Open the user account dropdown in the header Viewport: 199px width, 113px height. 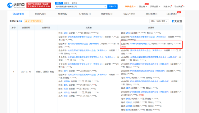pos(179,7)
